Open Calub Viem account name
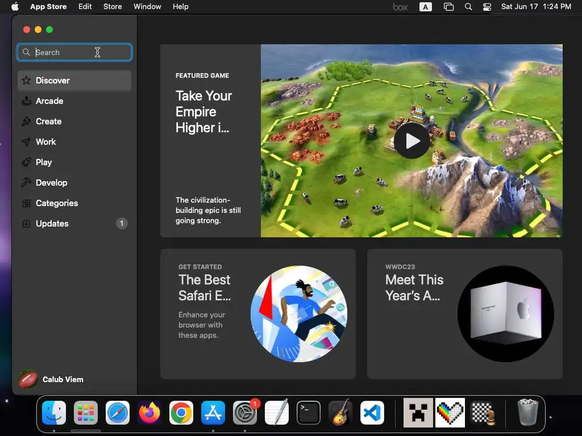582x436 pixels. coord(63,379)
